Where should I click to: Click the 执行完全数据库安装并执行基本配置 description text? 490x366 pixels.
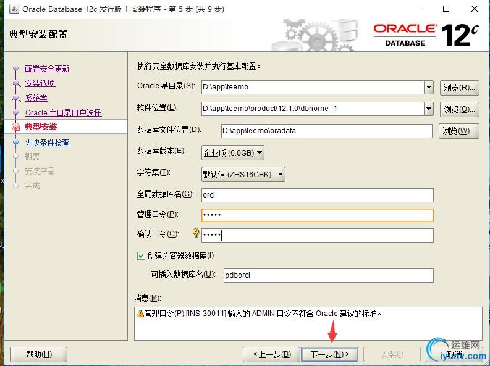click(x=199, y=66)
